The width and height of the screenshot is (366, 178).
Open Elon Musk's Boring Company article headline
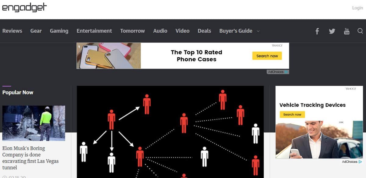point(30,158)
